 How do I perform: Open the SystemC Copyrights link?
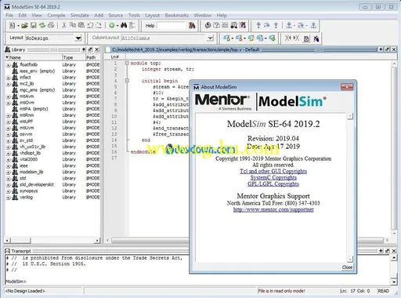(273, 177)
